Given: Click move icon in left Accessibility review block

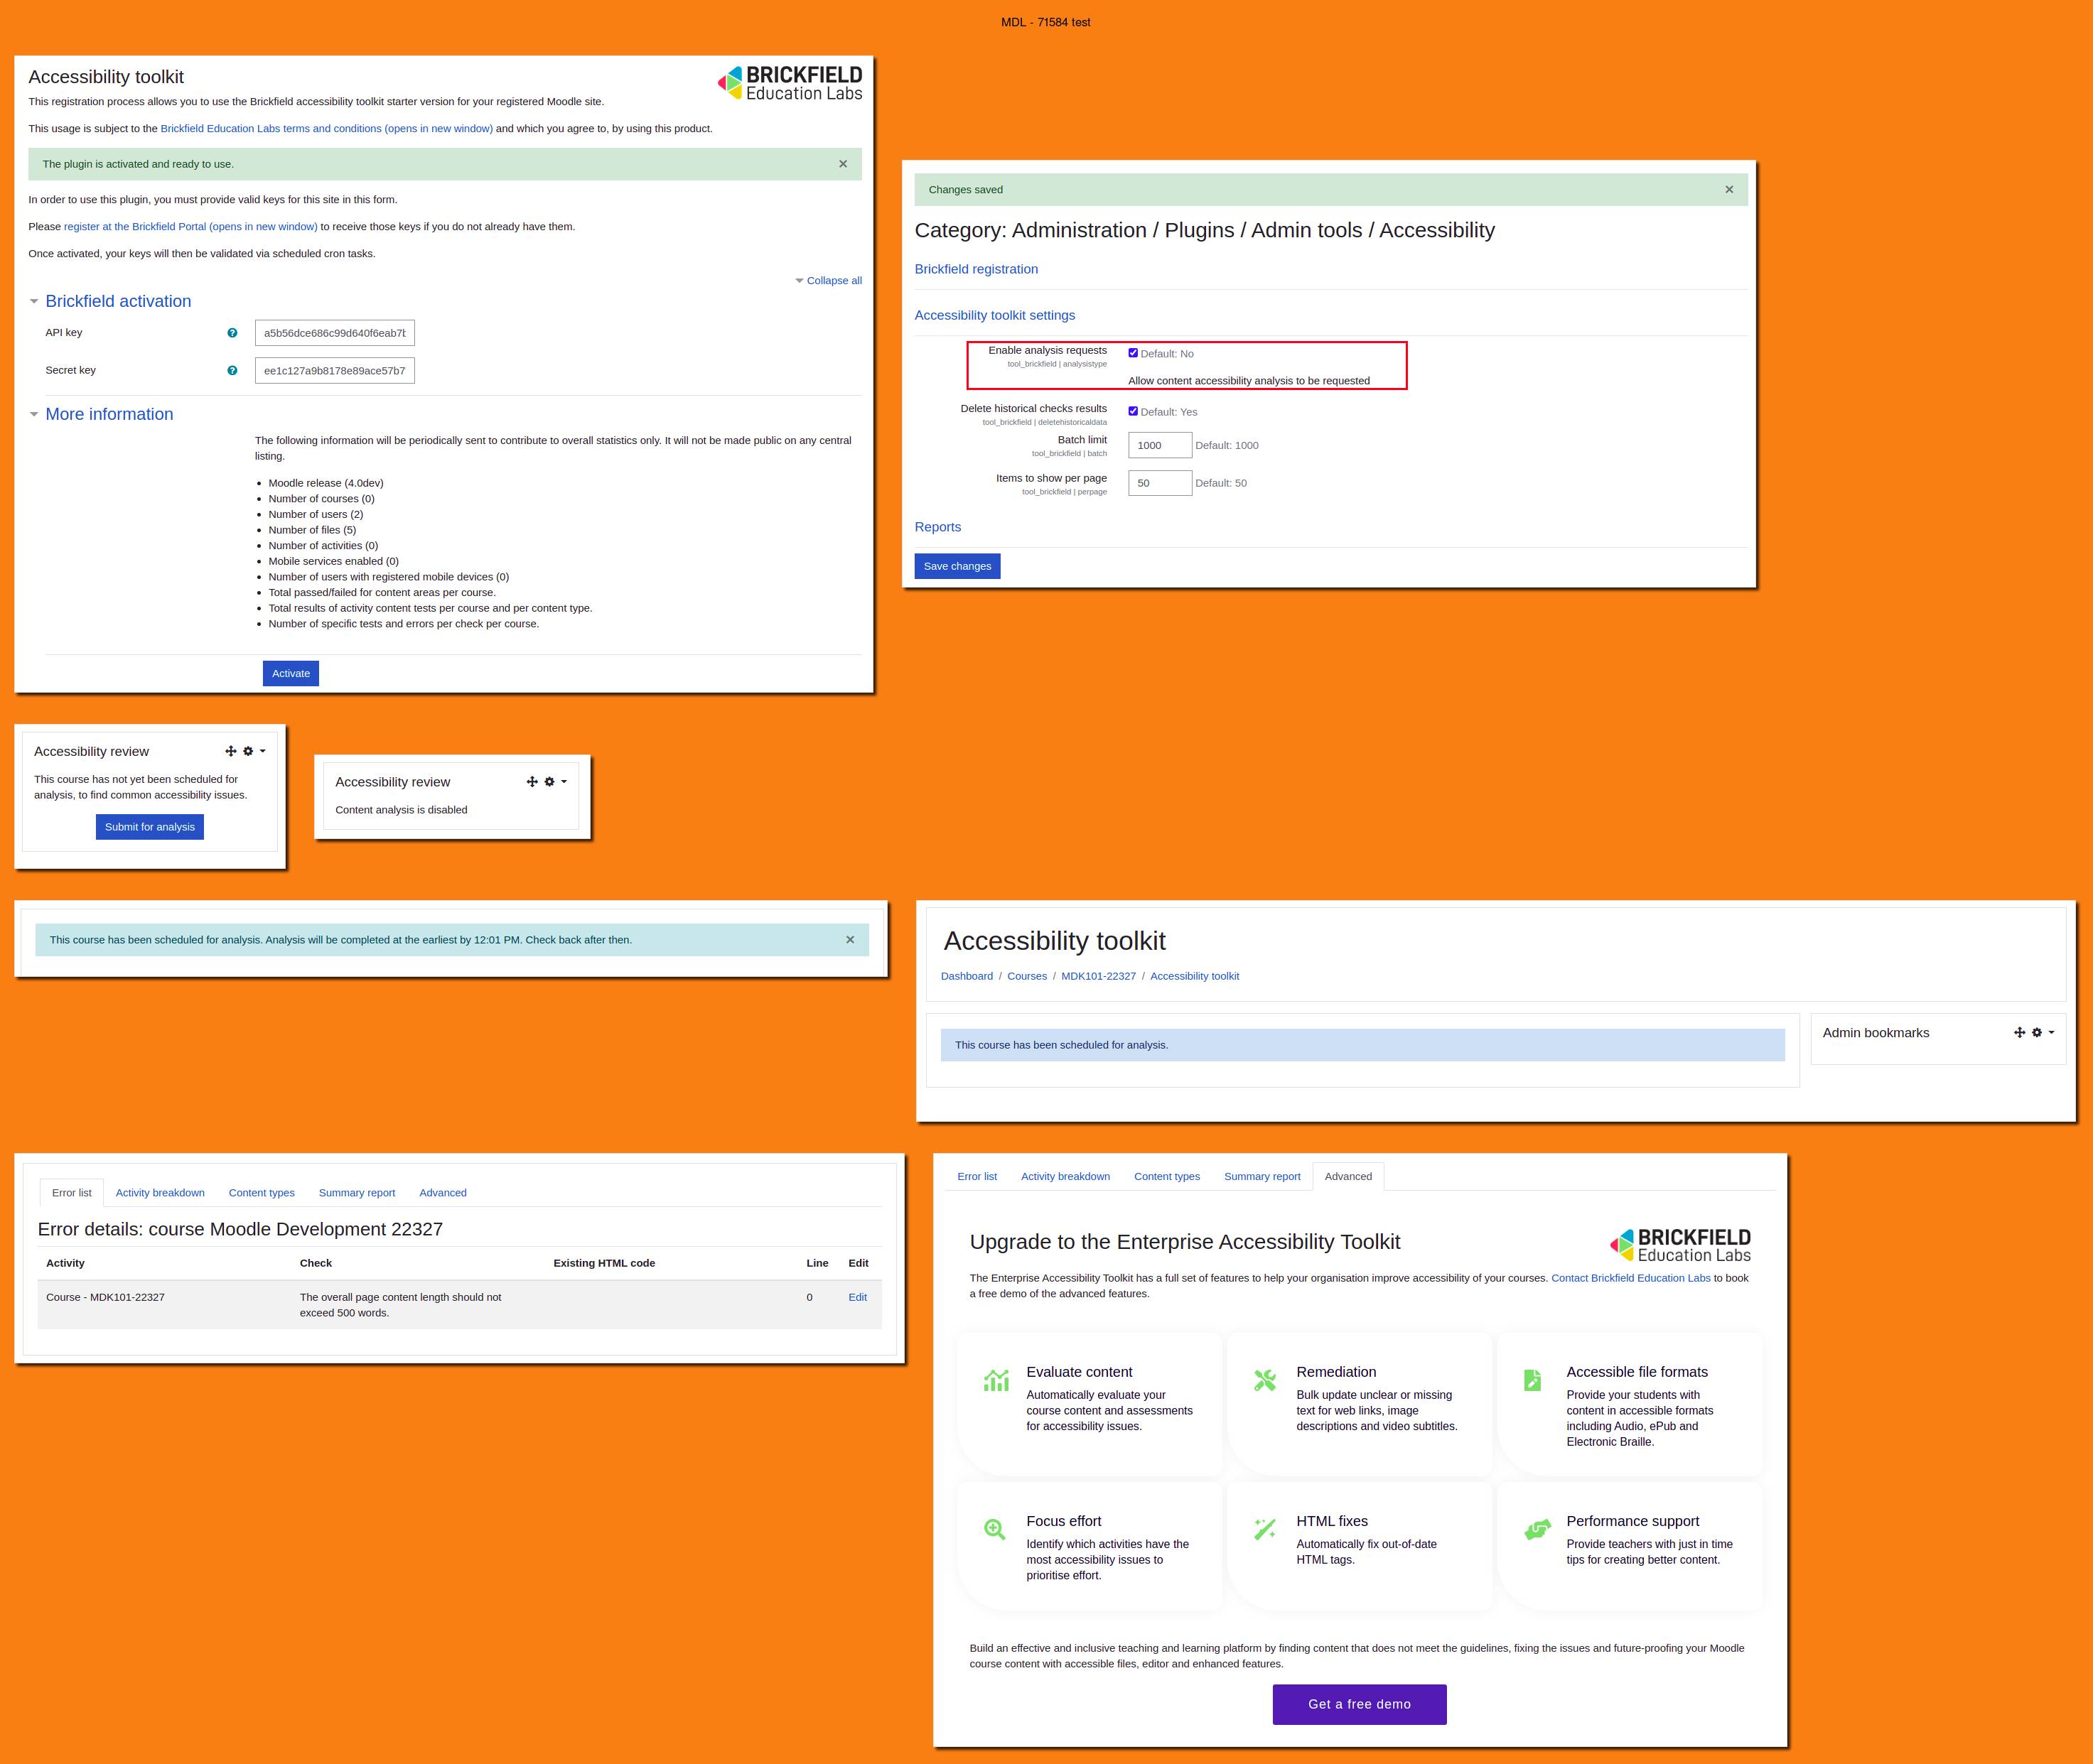Looking at the screenshot, I should [x=230, y=751].
